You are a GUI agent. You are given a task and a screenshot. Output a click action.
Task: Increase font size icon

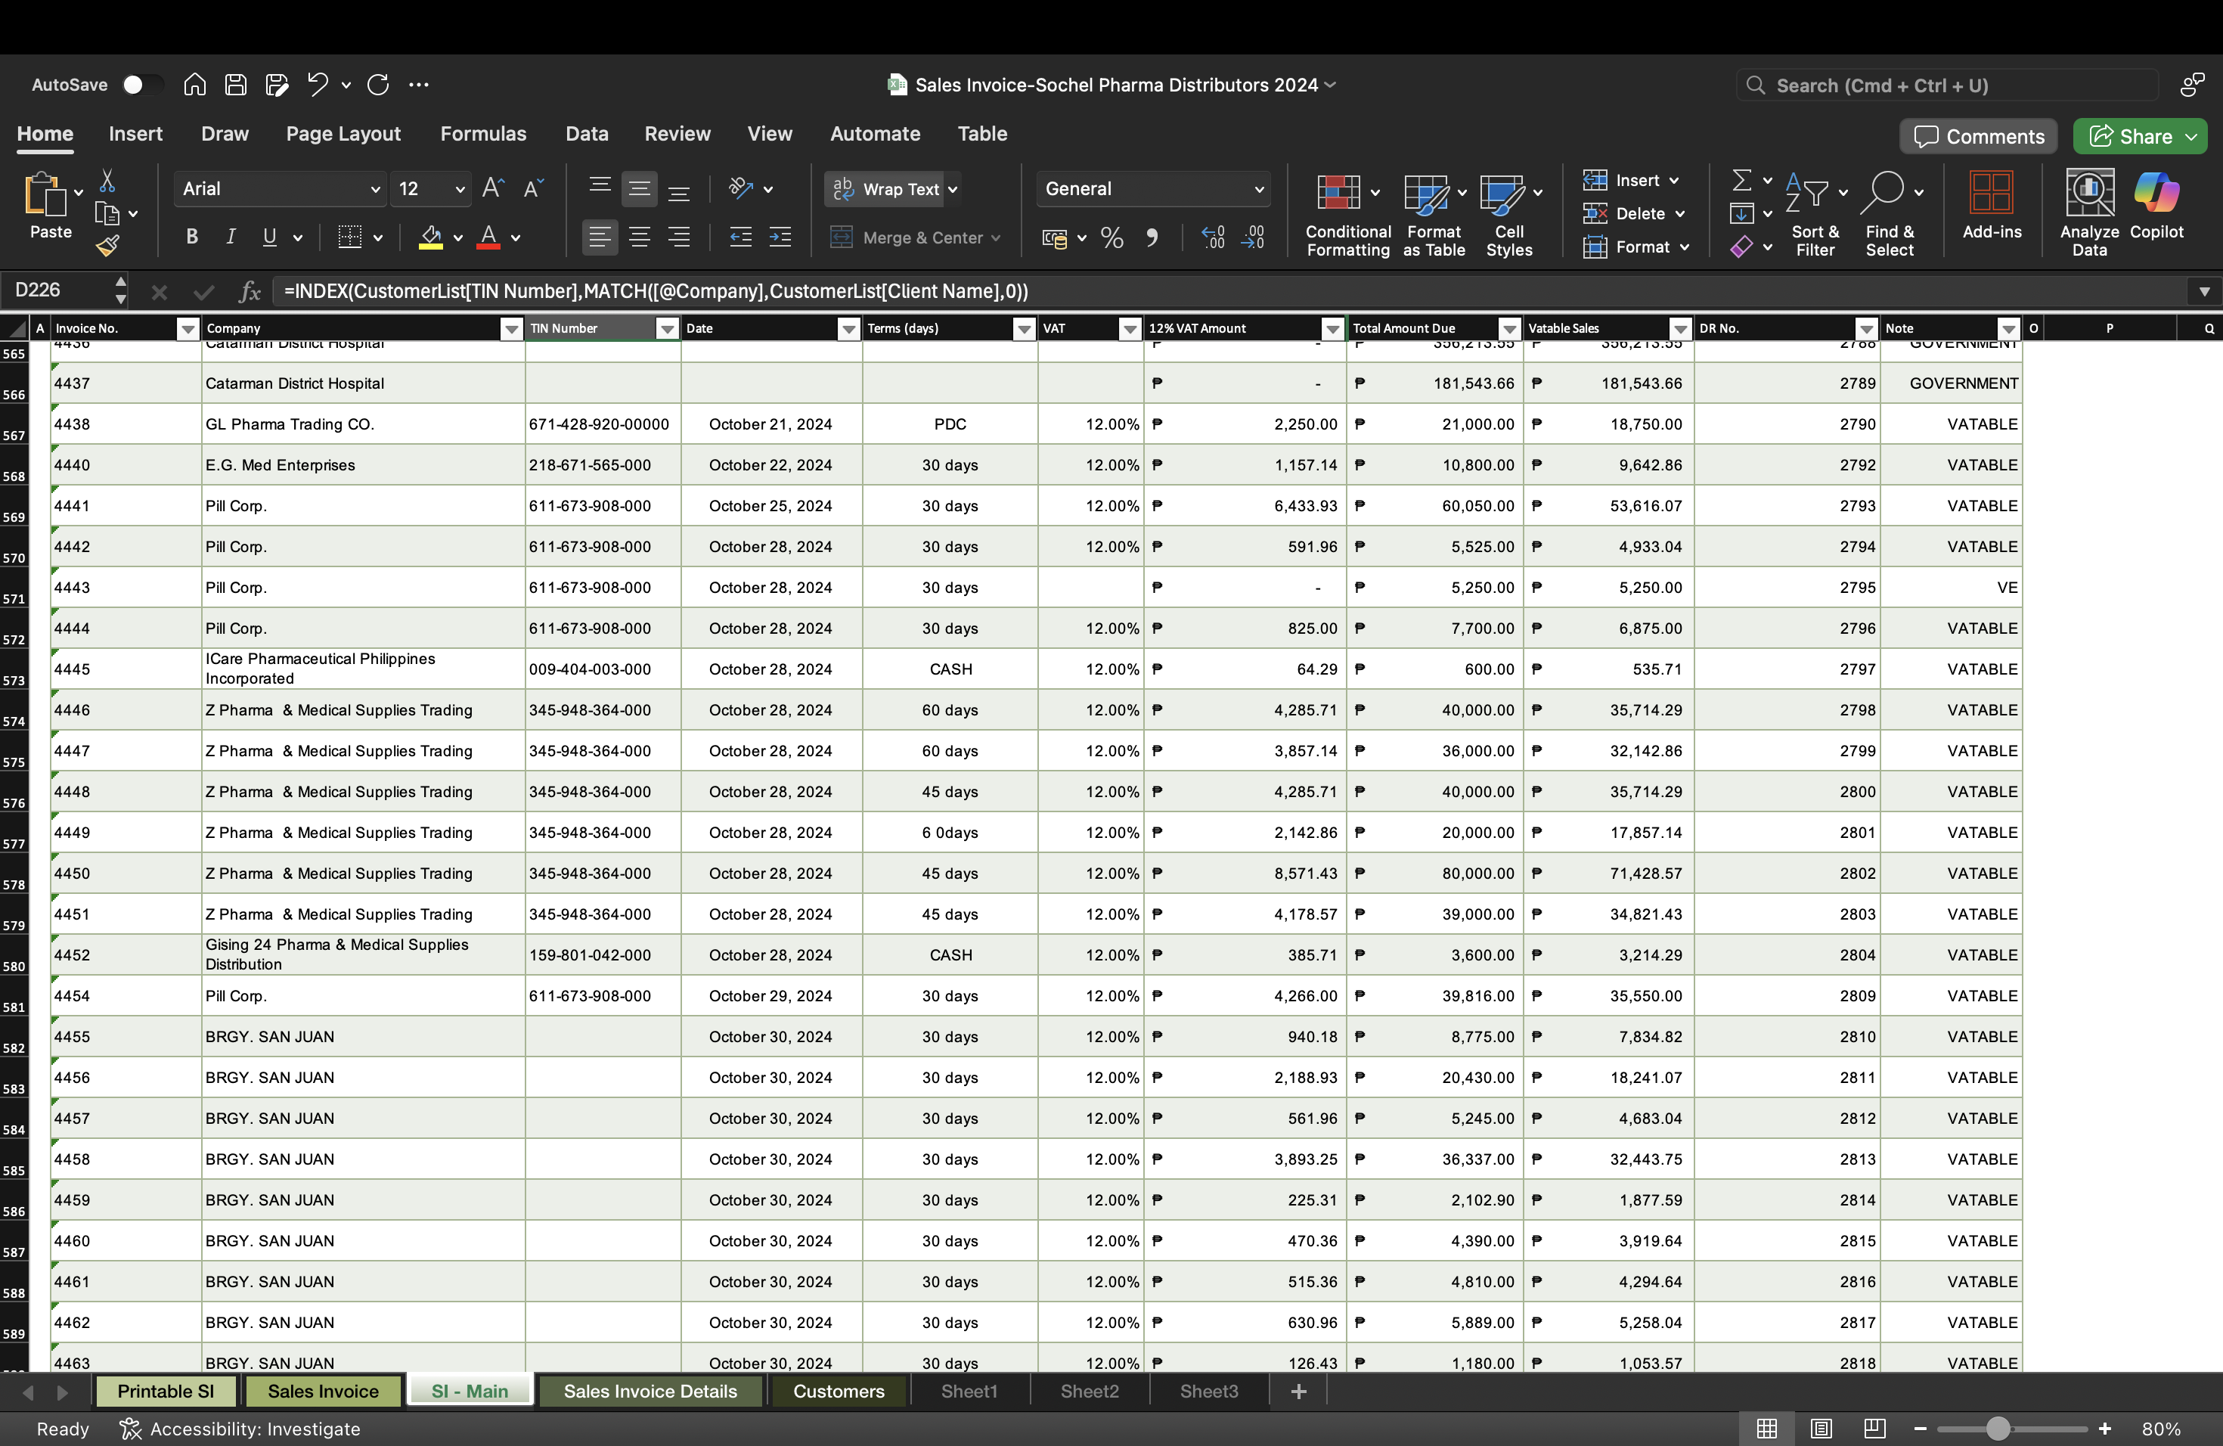click(493, 188)
